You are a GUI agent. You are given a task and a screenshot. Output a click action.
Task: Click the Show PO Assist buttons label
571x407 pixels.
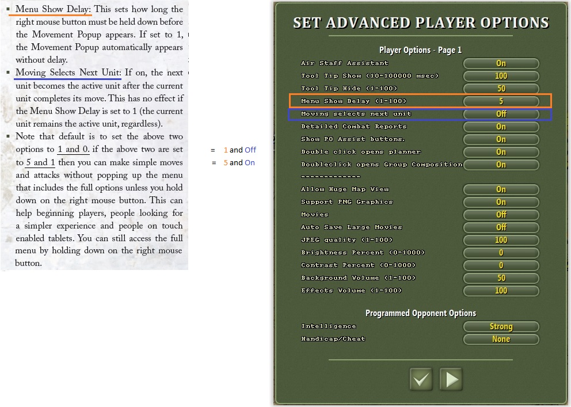(353, 139)
